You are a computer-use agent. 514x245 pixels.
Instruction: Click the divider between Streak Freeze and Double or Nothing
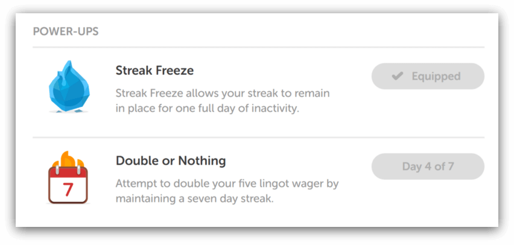pos(258,138)
